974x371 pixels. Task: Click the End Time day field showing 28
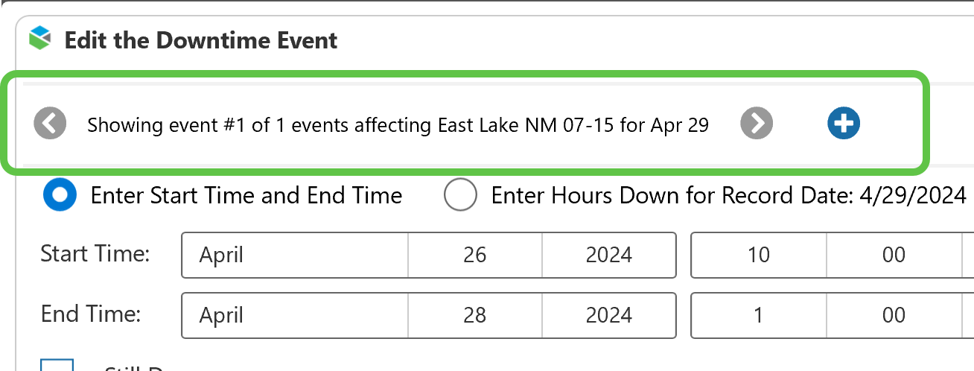474,315
